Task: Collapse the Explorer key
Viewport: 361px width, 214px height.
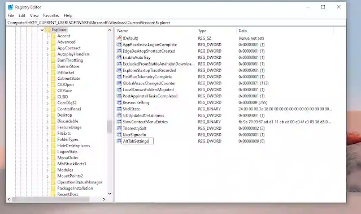Action: pyautogui.click(x=42, y=30)
